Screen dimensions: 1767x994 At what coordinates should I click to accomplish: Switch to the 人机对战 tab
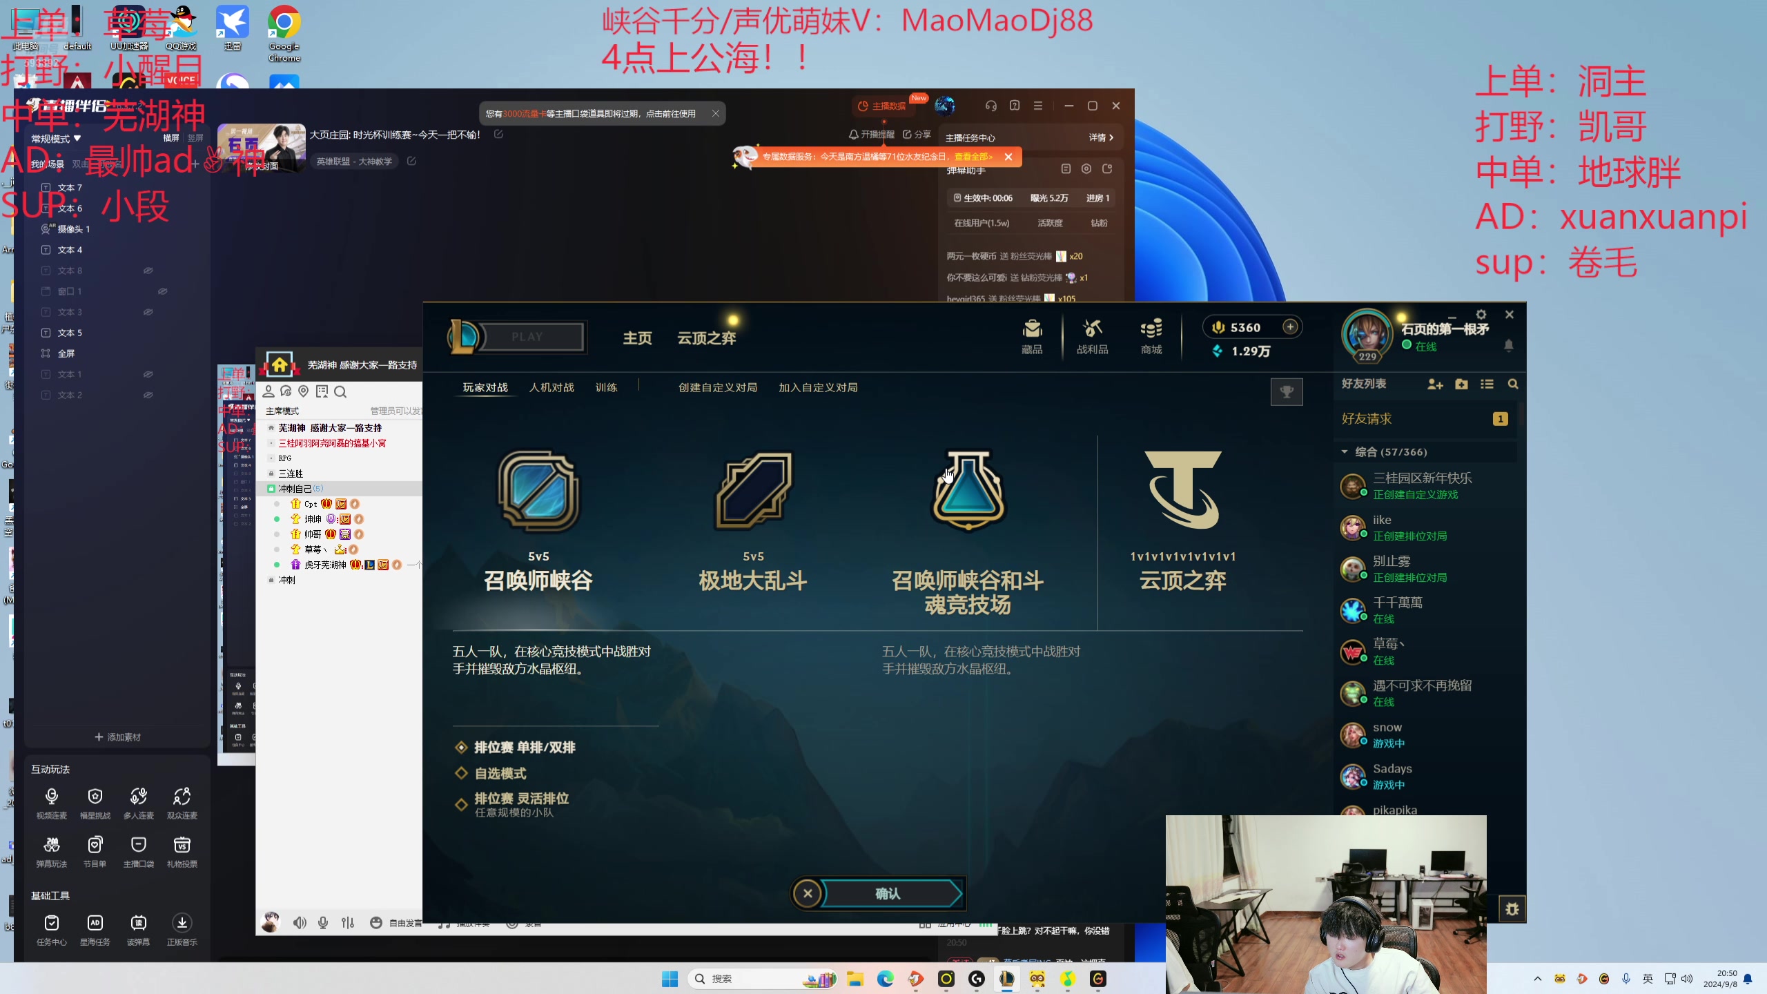point(550,387)
